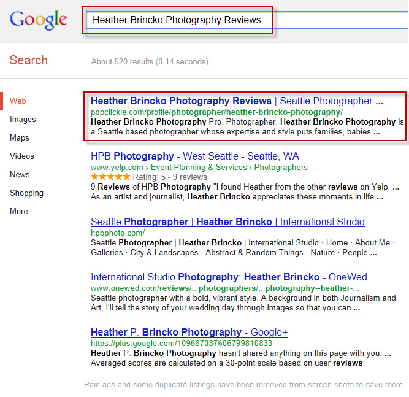Expand the More search options

coord(19,211)
